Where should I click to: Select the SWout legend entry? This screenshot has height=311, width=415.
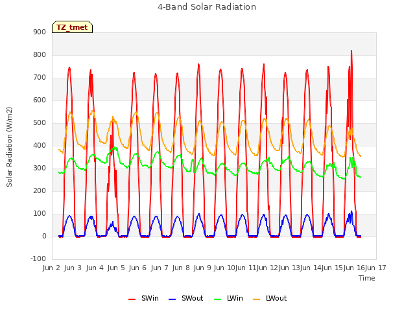click(x=186, y=298)
